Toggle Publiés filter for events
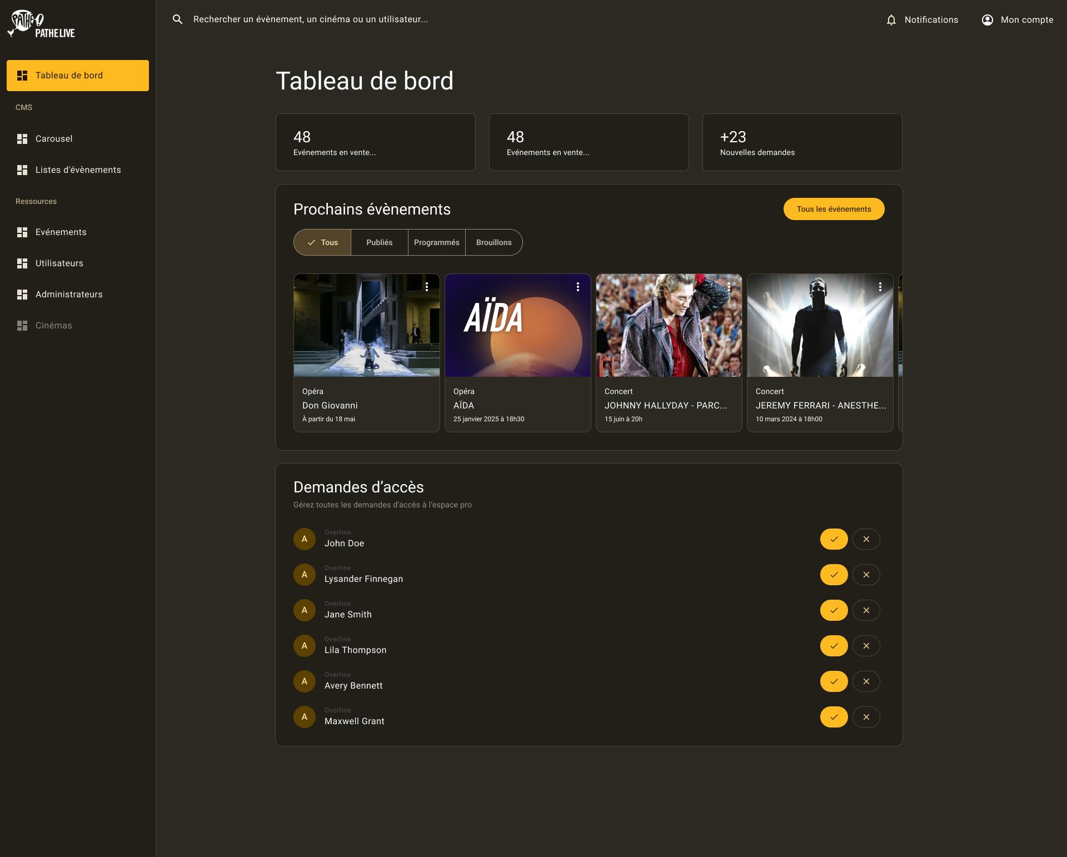The height and width of the screenshot is (857, 1067). coord(378,242)
